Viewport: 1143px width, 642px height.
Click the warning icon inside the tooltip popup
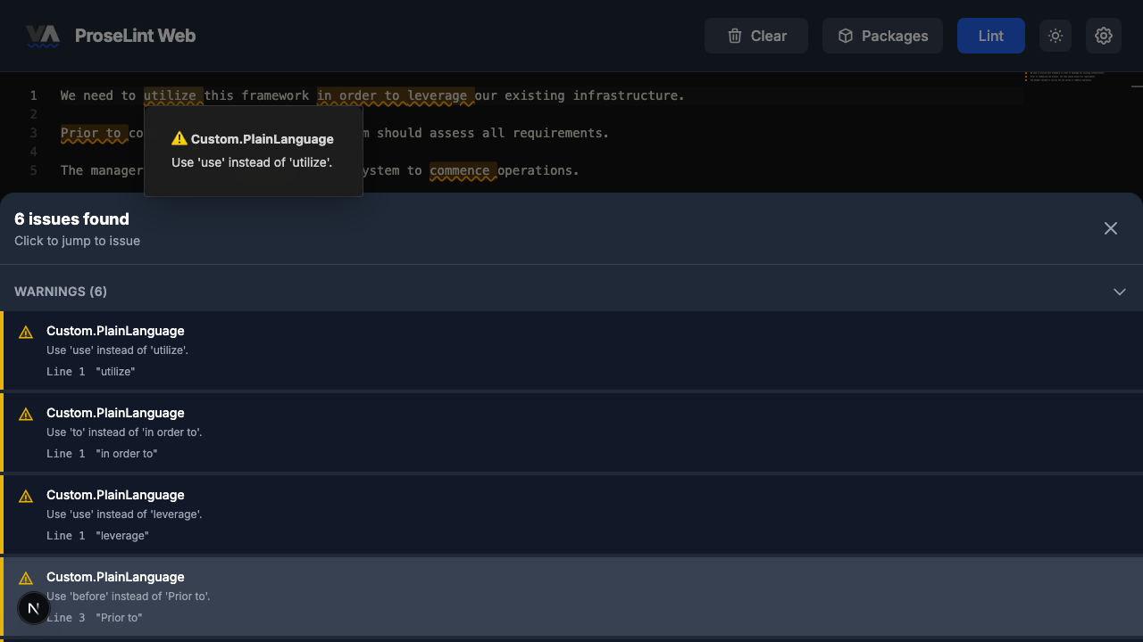click(x=179, y=138)
